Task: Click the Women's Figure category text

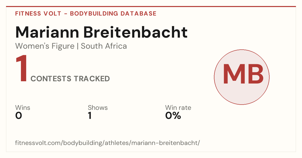Action: [x=45, y=46]
